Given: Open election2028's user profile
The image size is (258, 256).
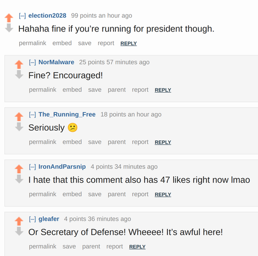Looking at the screenshot, I should pyautogui.click(x=47, y=16).
